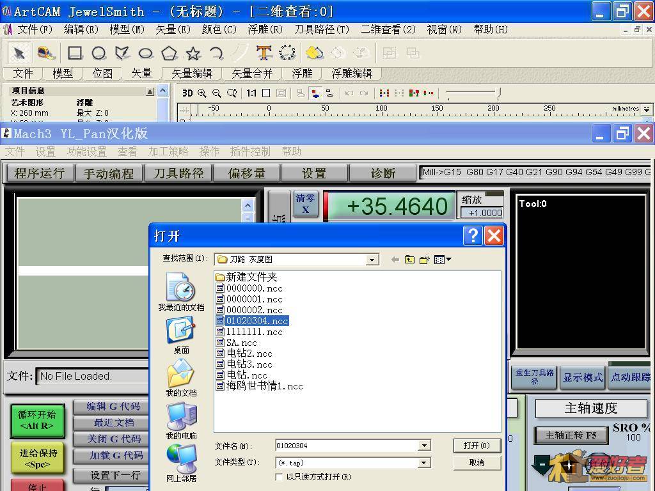655x491 pixels.
Task: Switch to 浮雕编辑 toolbar tab
Action: pos(352,74)
